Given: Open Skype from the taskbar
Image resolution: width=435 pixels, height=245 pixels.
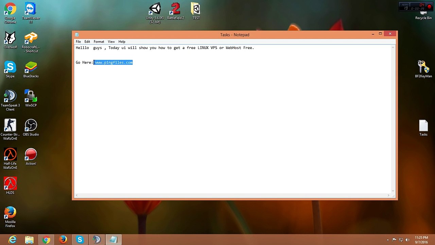Looking at the screenshot, I should coord(80,240).
